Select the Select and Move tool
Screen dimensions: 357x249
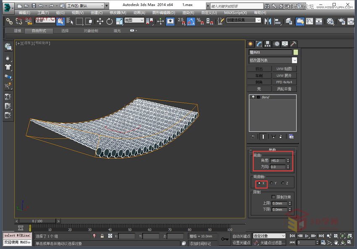click(100, 21)
